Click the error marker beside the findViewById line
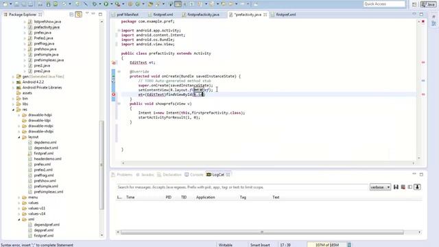The image size is (439, 247). click(x=113, y=95)
